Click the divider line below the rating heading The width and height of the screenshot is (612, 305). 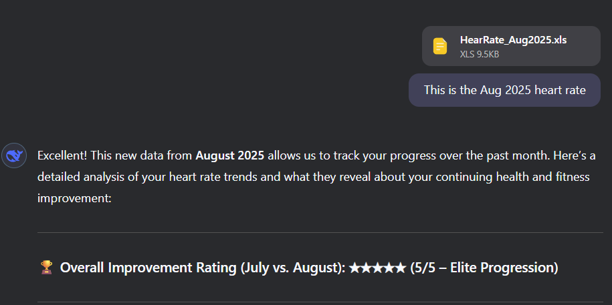point(320,302)
